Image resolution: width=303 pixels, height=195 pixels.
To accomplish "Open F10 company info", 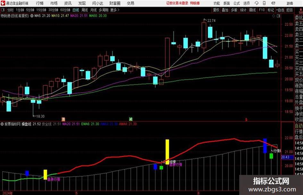I will pyautogui.click(x=262, y=10).
